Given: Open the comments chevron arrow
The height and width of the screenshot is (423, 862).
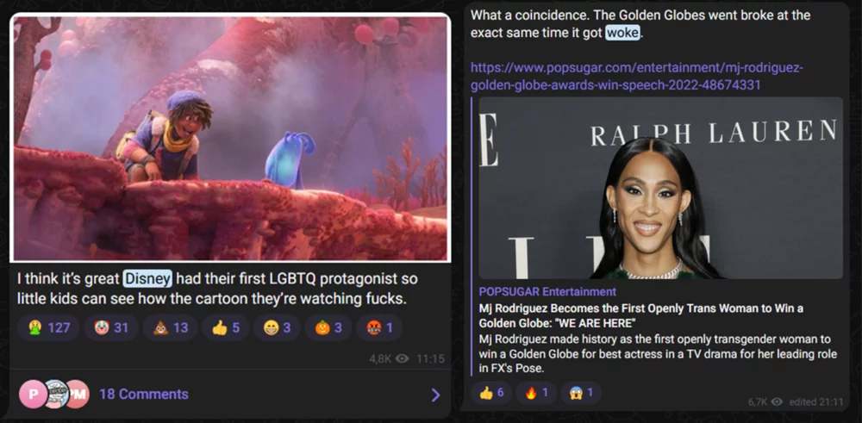Looking at the screenshot, I should (435, 395).
